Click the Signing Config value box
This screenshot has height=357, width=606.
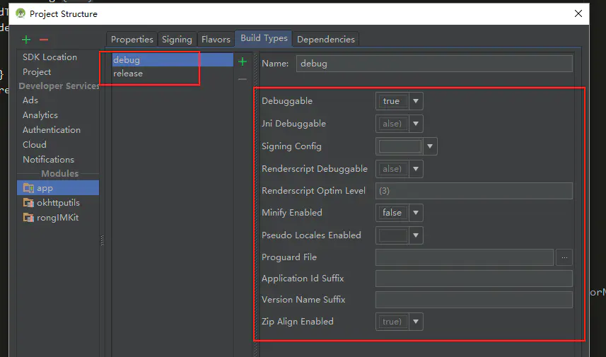(400, 146)
